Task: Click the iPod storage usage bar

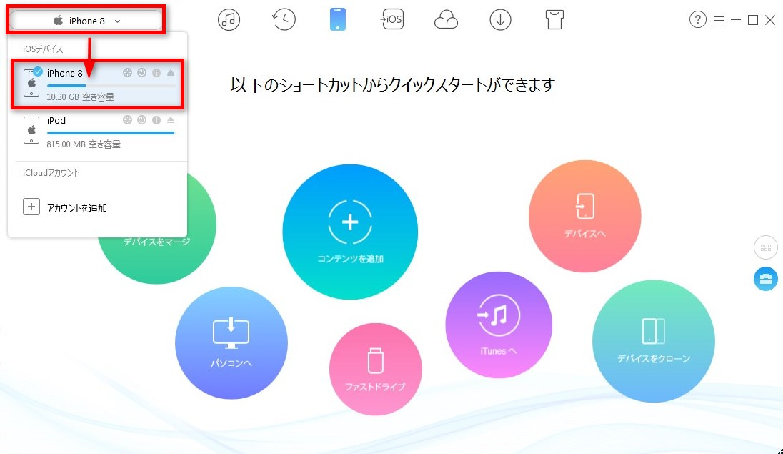Action: point(111,133)
